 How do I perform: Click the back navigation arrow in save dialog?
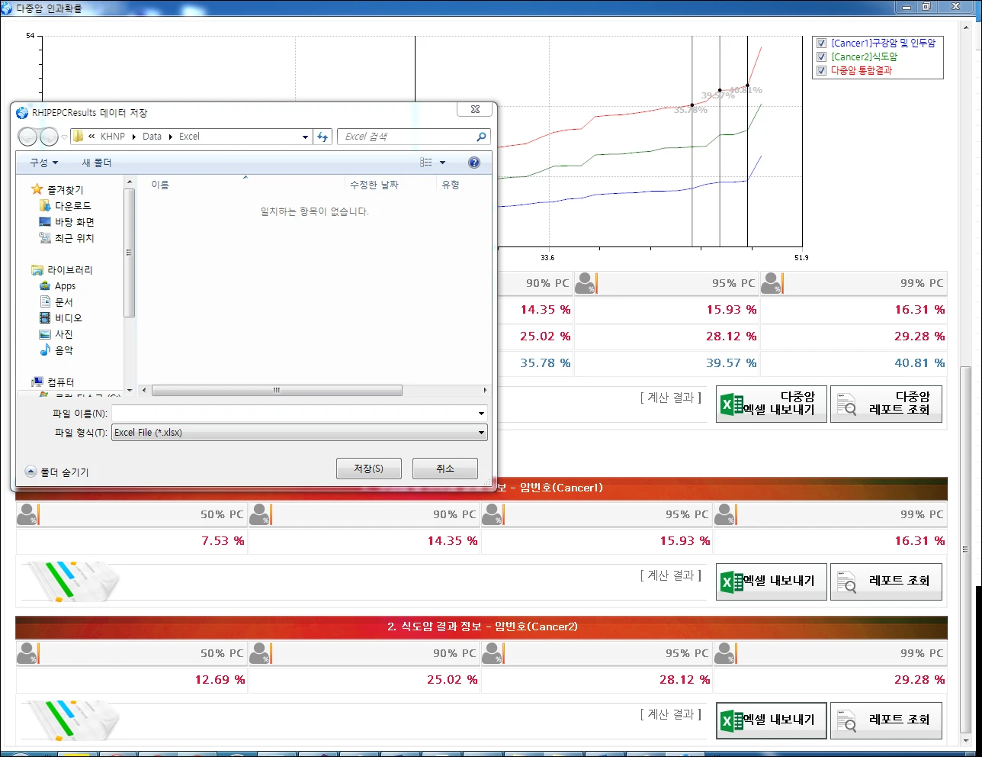(27, 137)
